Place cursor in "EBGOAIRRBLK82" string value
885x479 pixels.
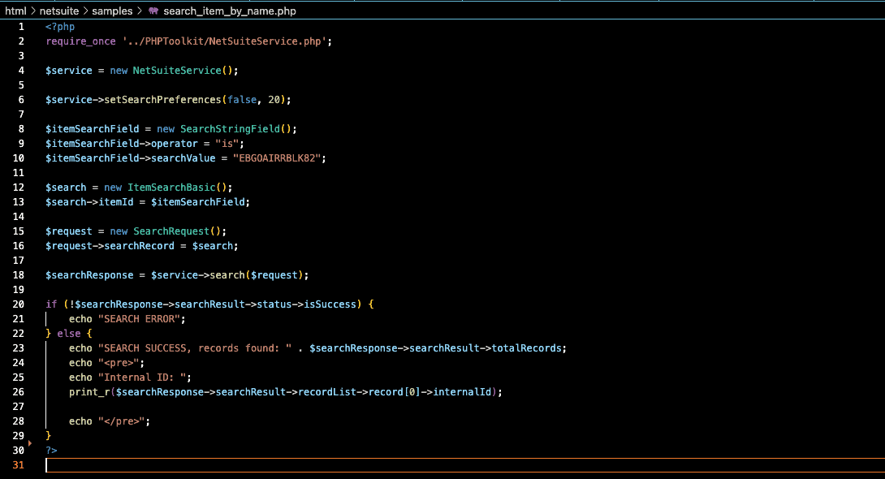(278, 158)
